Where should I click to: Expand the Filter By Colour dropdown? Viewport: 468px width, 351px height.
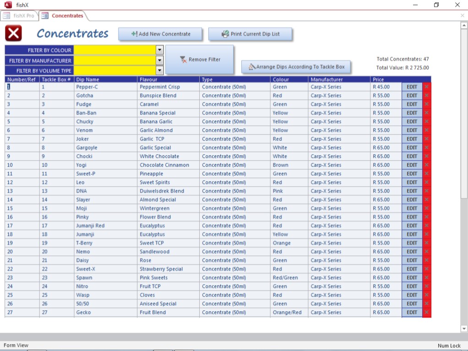159,50
